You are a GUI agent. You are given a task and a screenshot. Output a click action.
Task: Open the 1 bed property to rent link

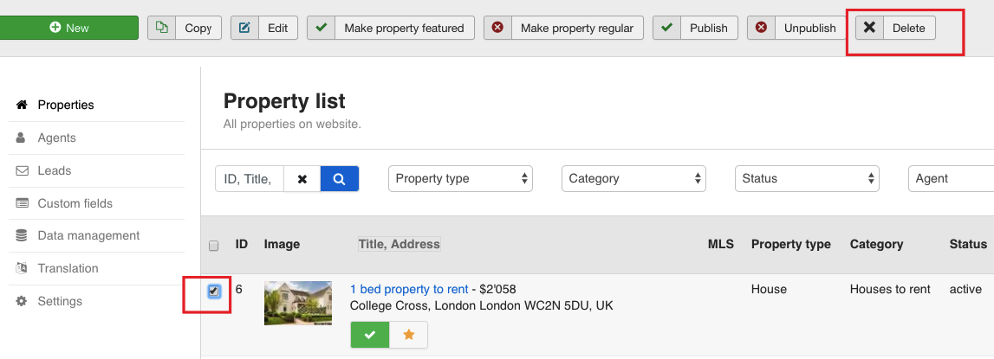tap(409, 289)
